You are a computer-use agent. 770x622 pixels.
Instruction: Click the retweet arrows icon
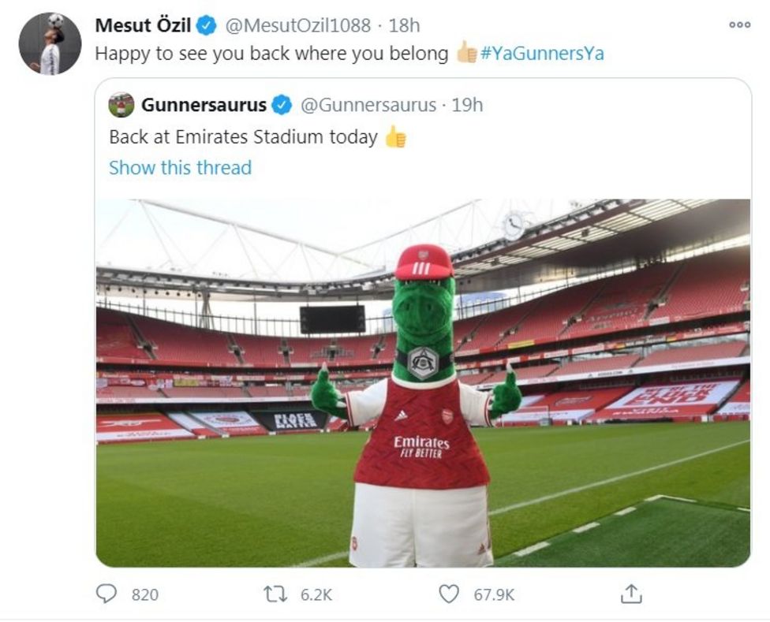point(275,594)
